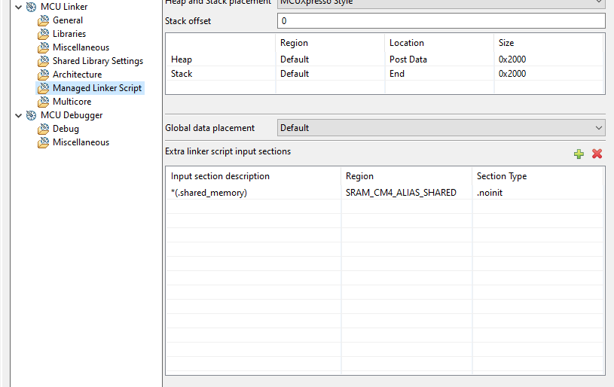Add an extra linker script input section
Screen dimensions: 614x387
579,154
